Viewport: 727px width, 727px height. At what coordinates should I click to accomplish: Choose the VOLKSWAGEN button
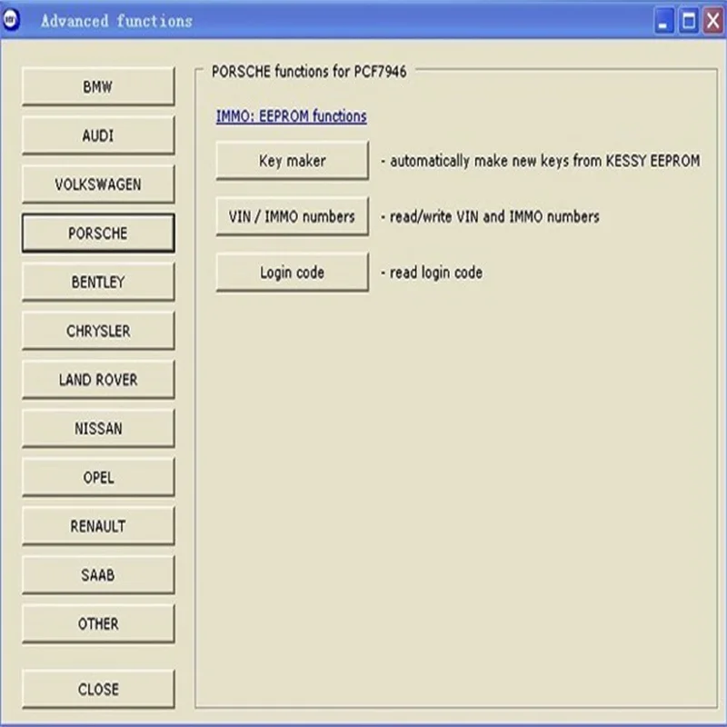tap(98, 184)
